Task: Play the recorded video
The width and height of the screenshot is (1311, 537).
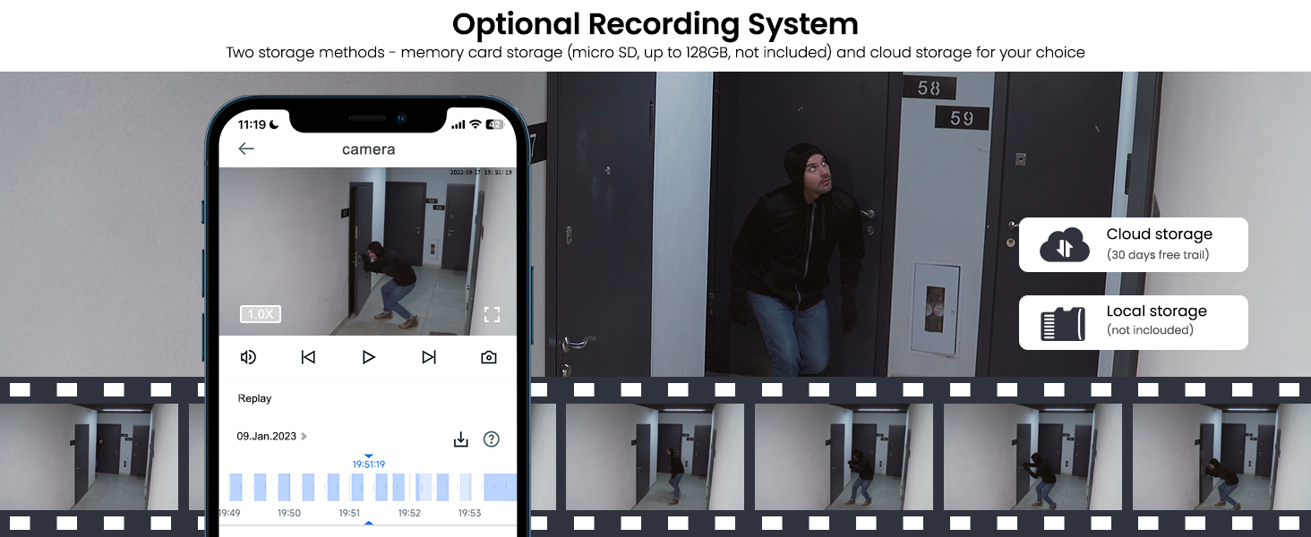Action: point(368,356)
